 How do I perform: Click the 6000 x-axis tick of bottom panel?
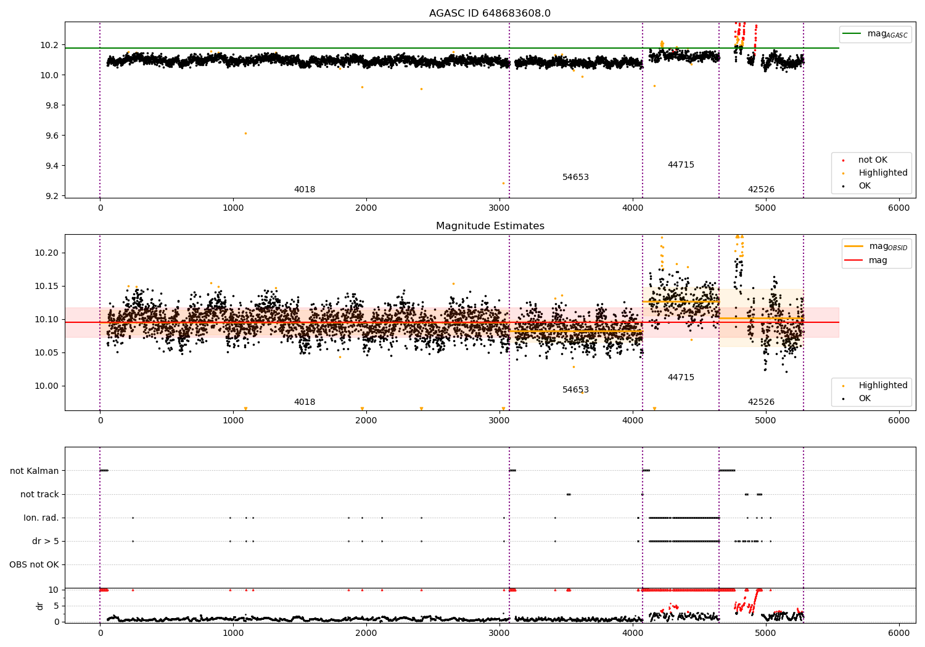[x=898, y=633]
